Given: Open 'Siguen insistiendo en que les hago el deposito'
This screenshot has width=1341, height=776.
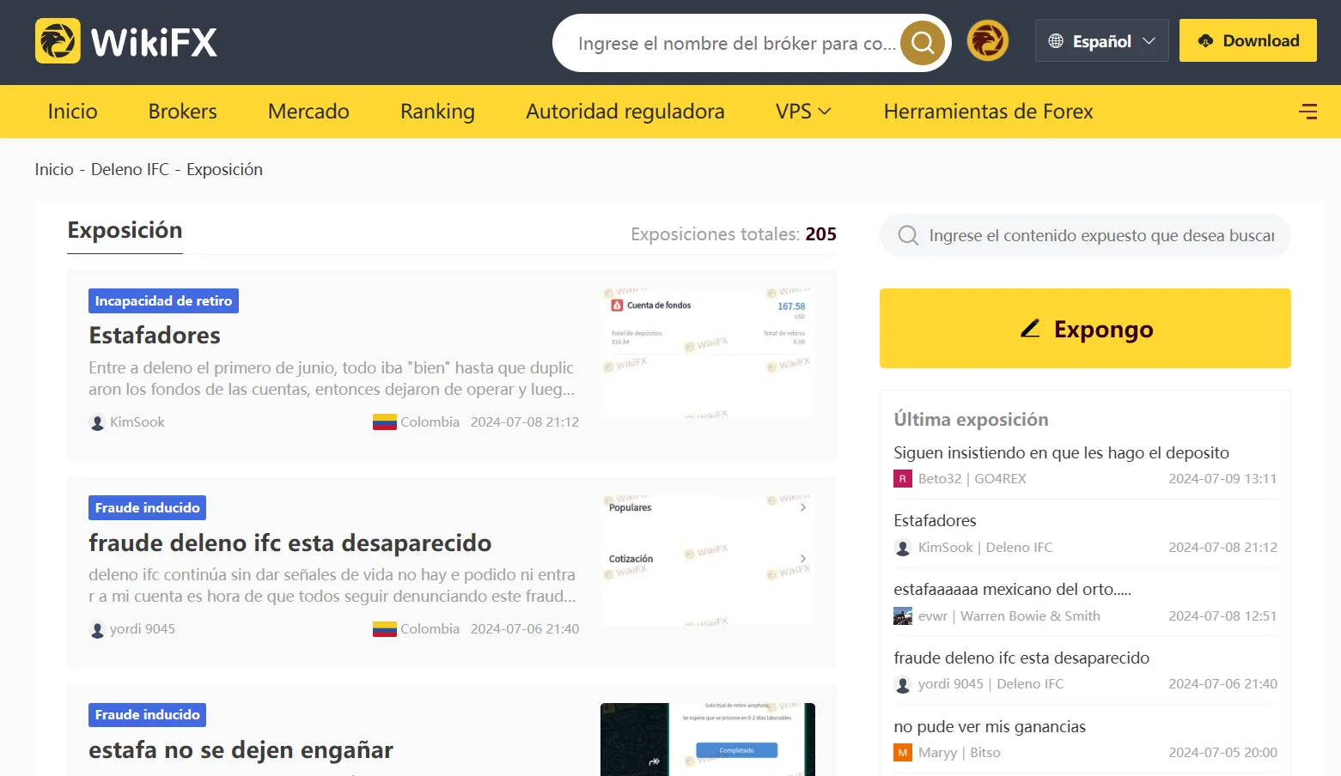Looking at the screenshot, I should [1061, 452].
